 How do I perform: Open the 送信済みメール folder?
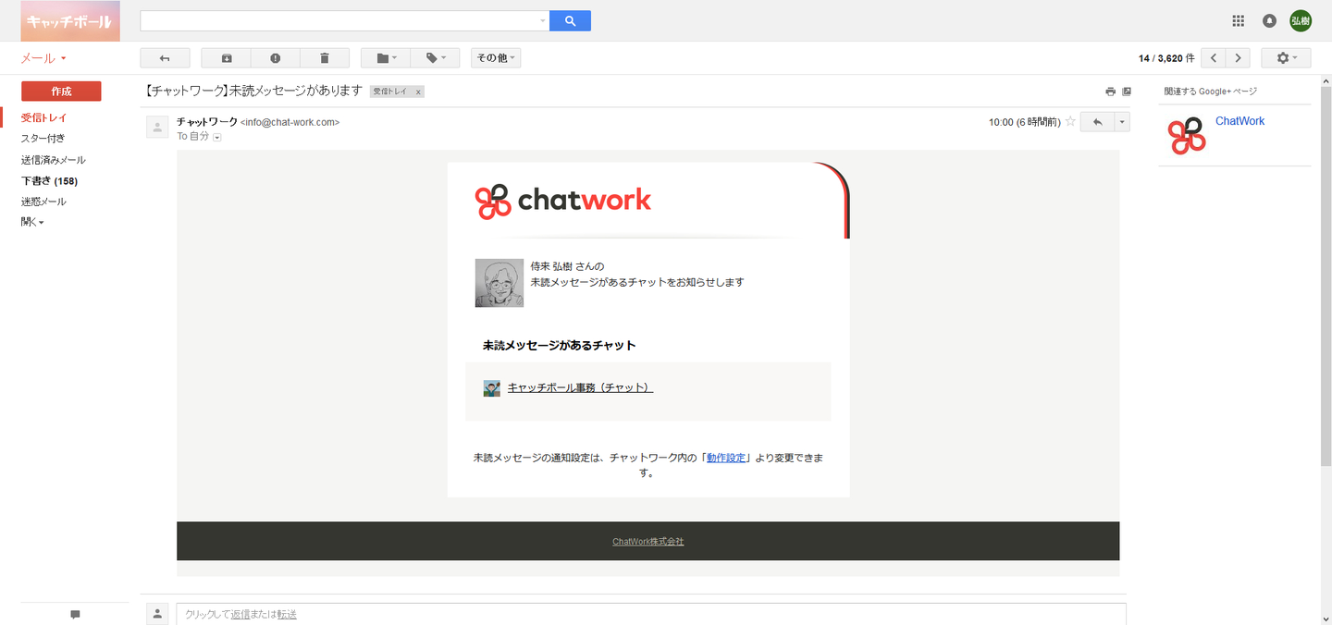point(54,160)
